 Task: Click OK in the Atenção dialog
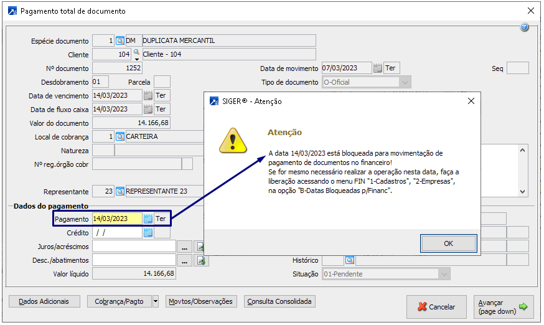(448, 244)
